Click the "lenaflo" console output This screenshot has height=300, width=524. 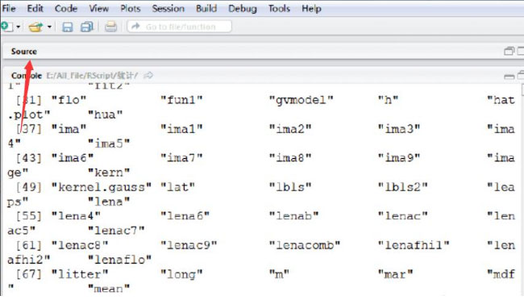[119, 260]
